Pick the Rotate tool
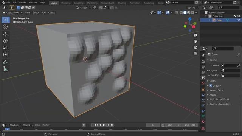 coord(5,41)
